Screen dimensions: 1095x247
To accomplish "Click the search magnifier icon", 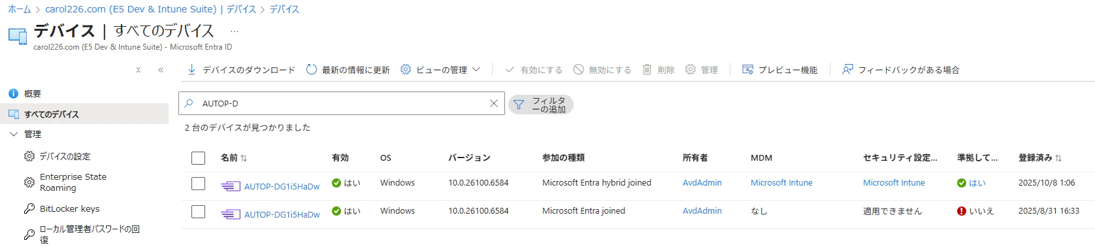I will click(189, 103).
